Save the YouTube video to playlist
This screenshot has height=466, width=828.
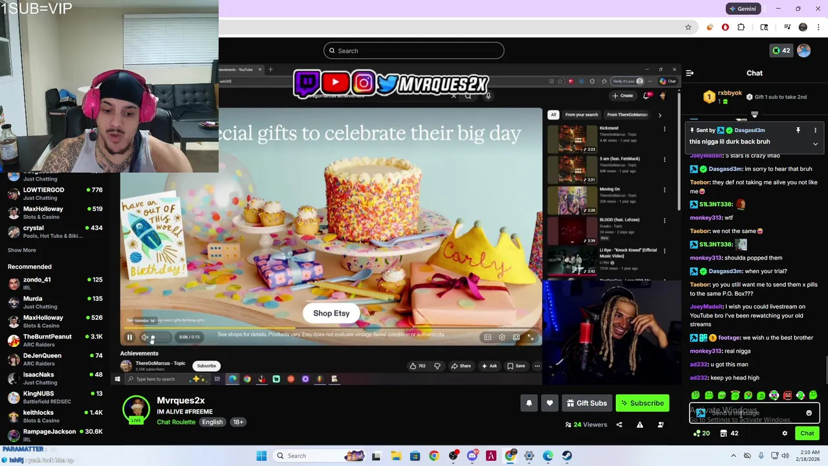516,366
